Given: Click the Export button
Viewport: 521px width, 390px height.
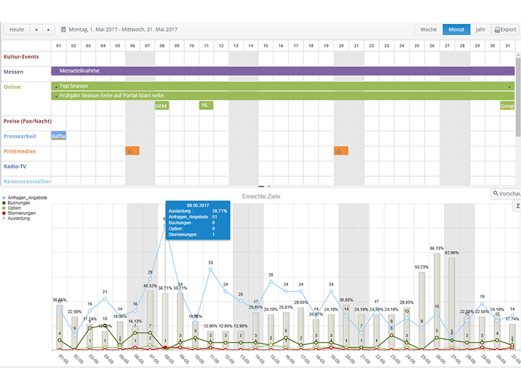Looking at the screenshot, I should pos(505,29).
